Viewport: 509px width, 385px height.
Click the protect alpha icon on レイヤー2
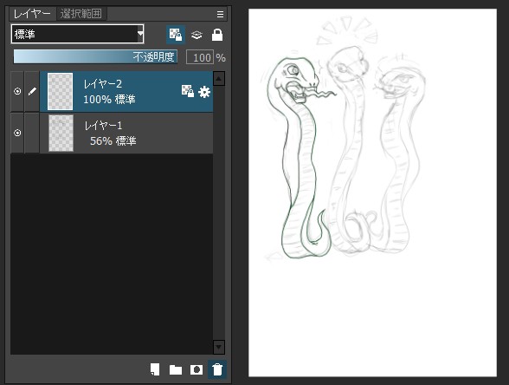[x=188, y=91]
